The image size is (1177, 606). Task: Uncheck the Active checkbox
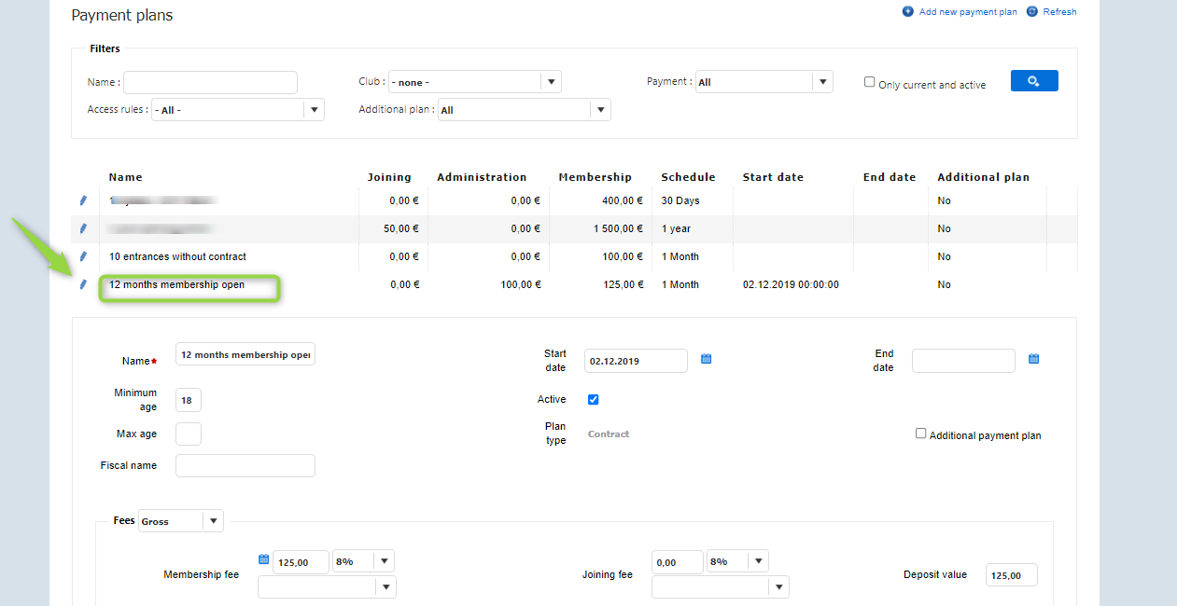[593, 400]
